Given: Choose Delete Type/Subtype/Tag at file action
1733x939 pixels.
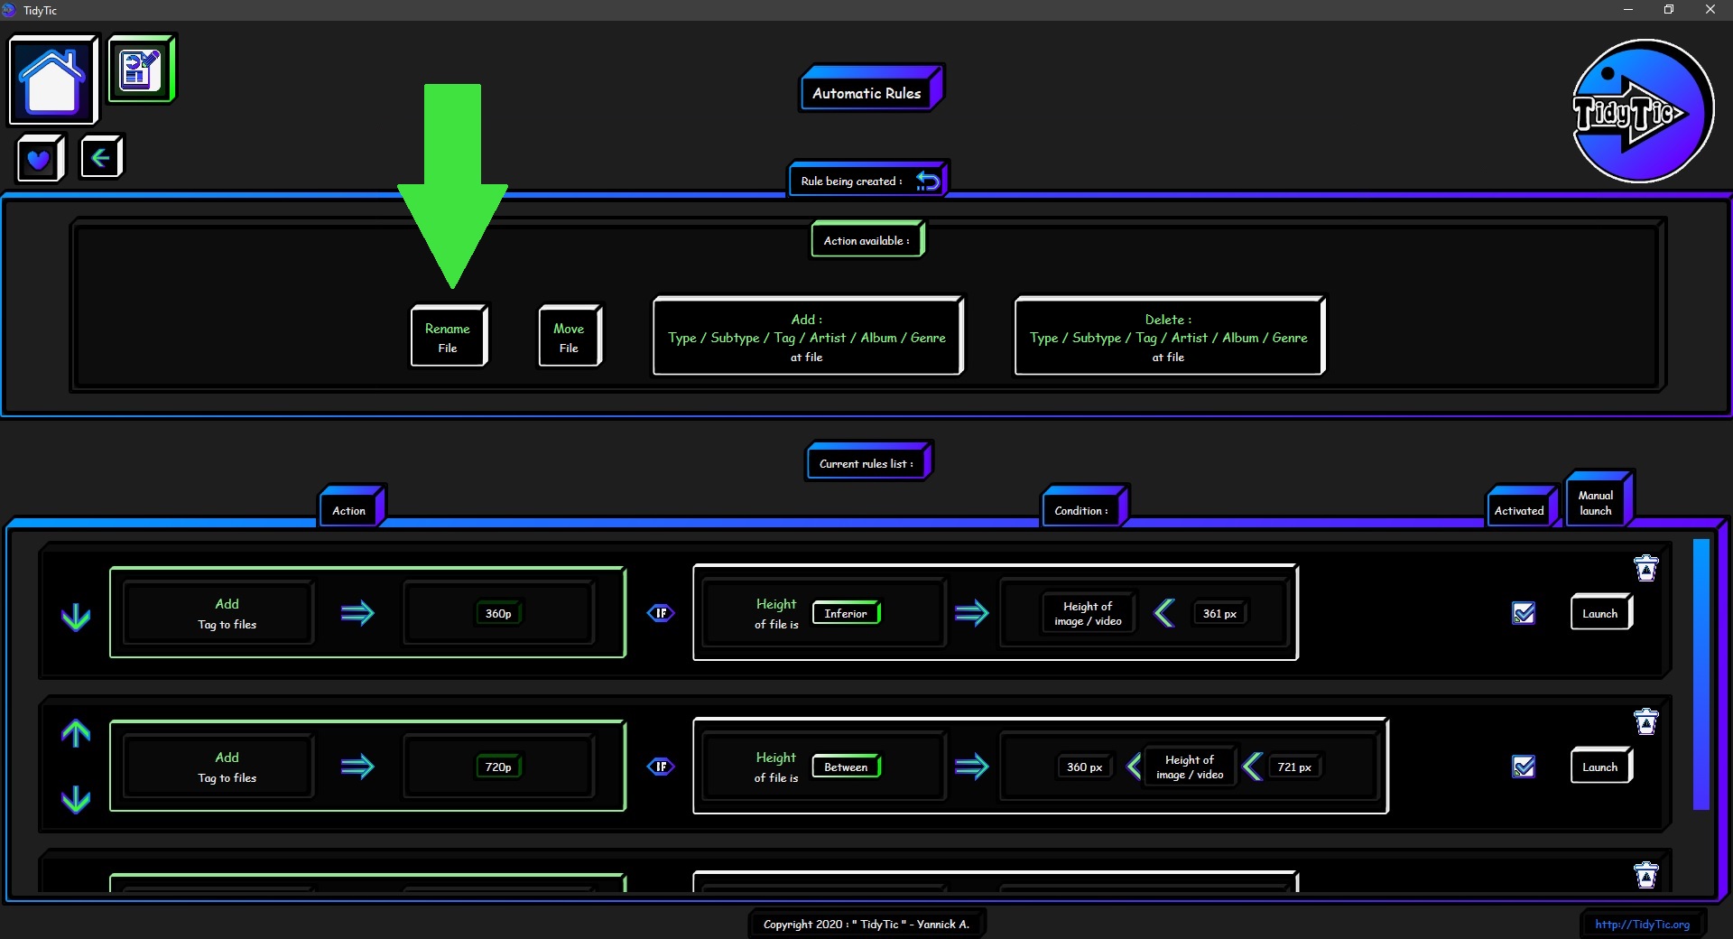Looking at the screenshot, I should pyautogui.click(x=1168, y=337).
